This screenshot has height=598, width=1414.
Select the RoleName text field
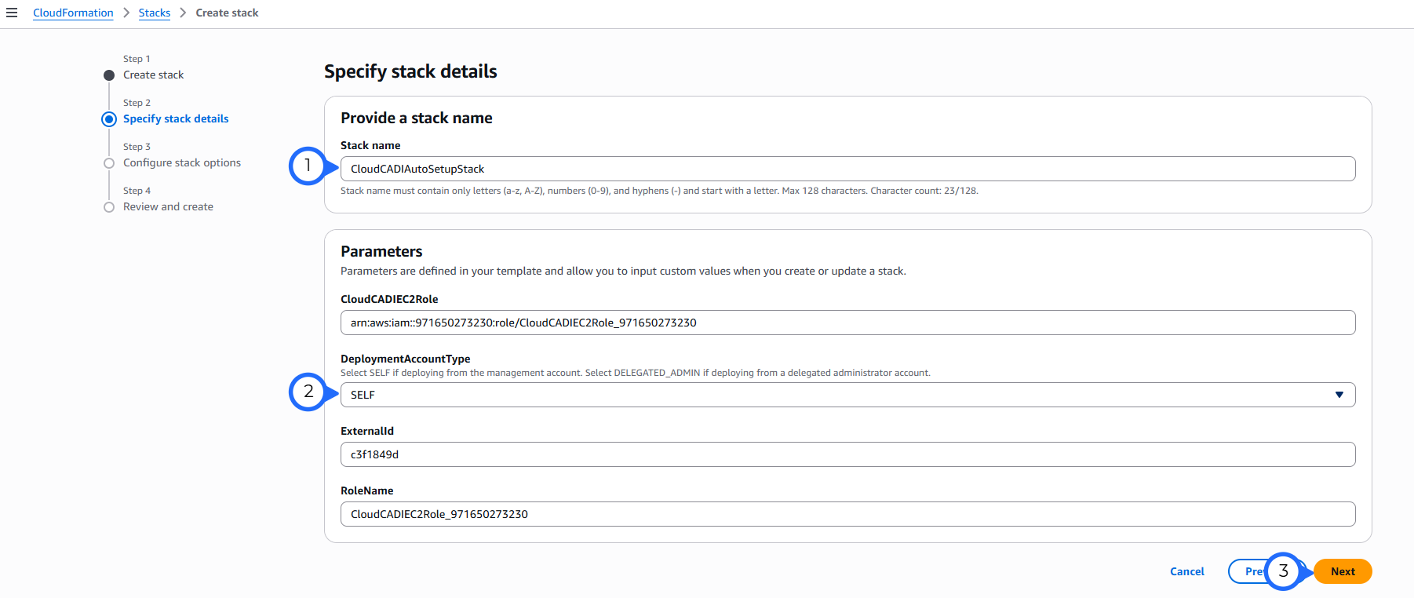click(x=847, y=514)
